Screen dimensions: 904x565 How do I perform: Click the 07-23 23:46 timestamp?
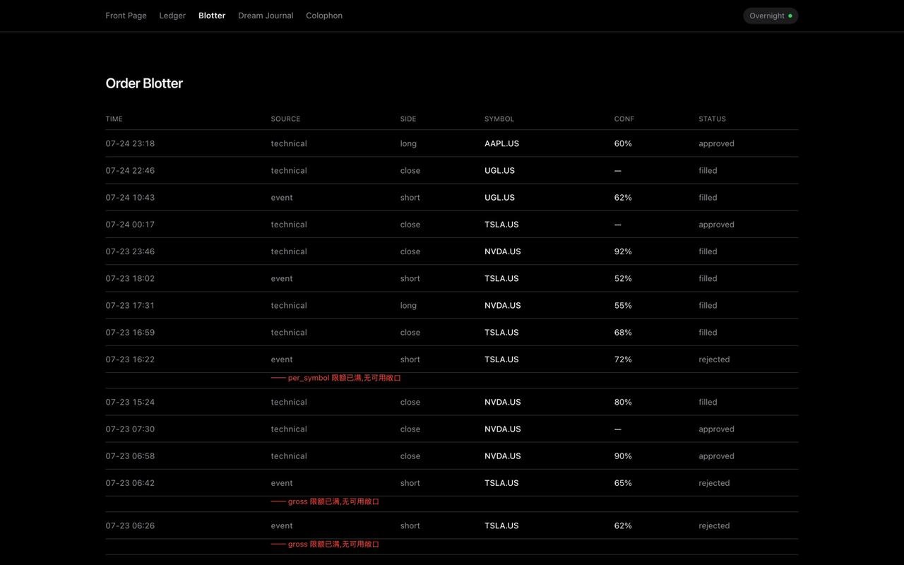coord(130,251)
